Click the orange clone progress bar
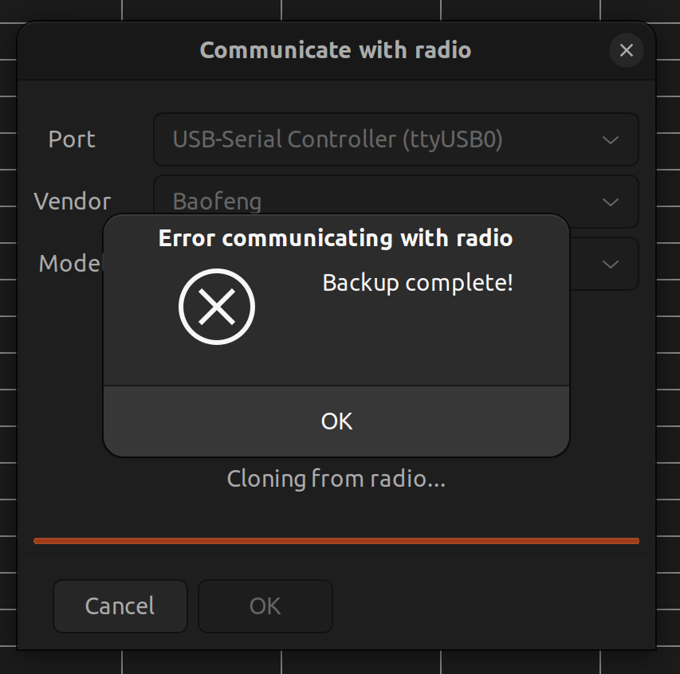680x674 pixels. click(336, 540)
